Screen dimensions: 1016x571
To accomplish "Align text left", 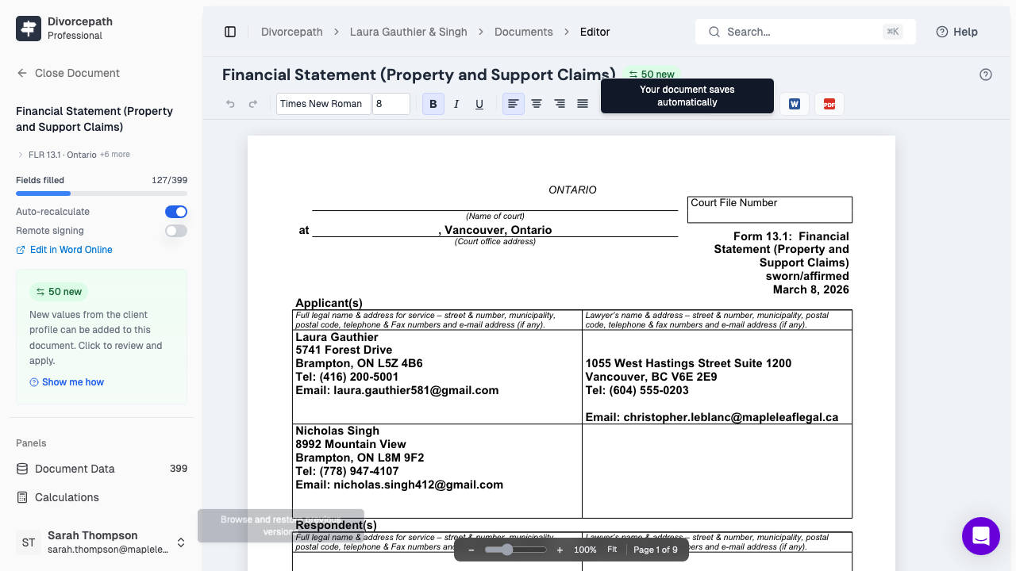I will [514, 104].
